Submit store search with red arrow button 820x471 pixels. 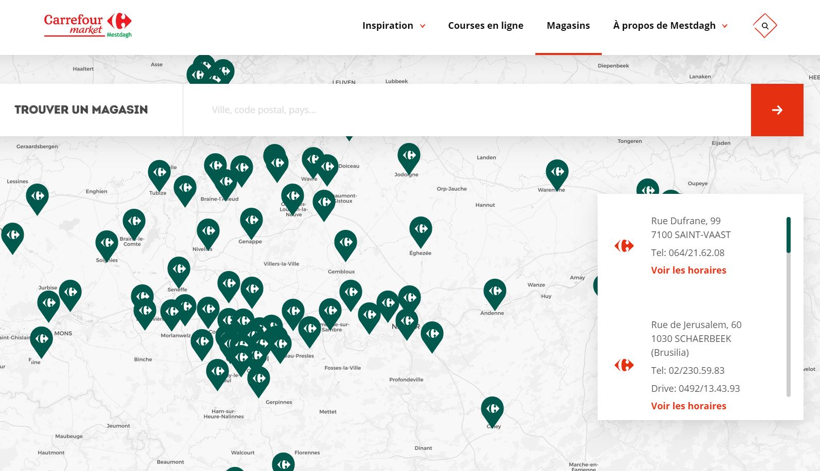pos(777,110)
